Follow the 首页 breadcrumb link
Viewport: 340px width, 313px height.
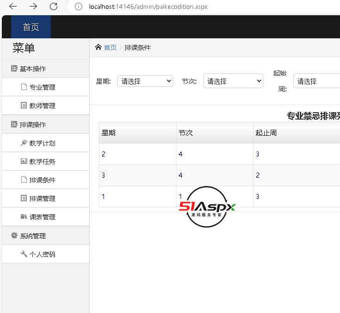pos(110,48)
